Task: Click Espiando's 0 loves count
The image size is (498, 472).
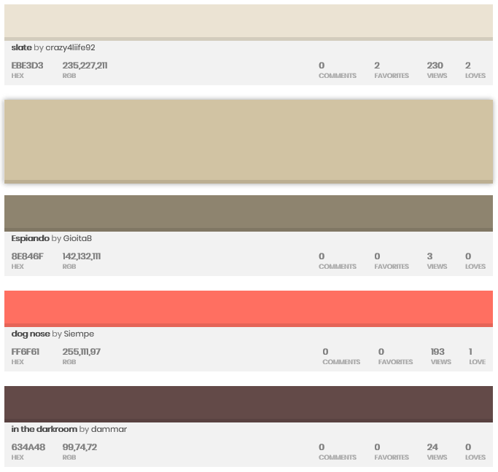Action: [x=468, y=256]
